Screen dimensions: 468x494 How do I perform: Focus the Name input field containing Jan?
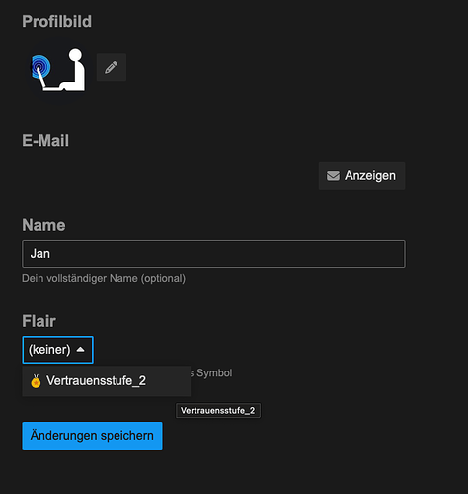pos(213,254)
